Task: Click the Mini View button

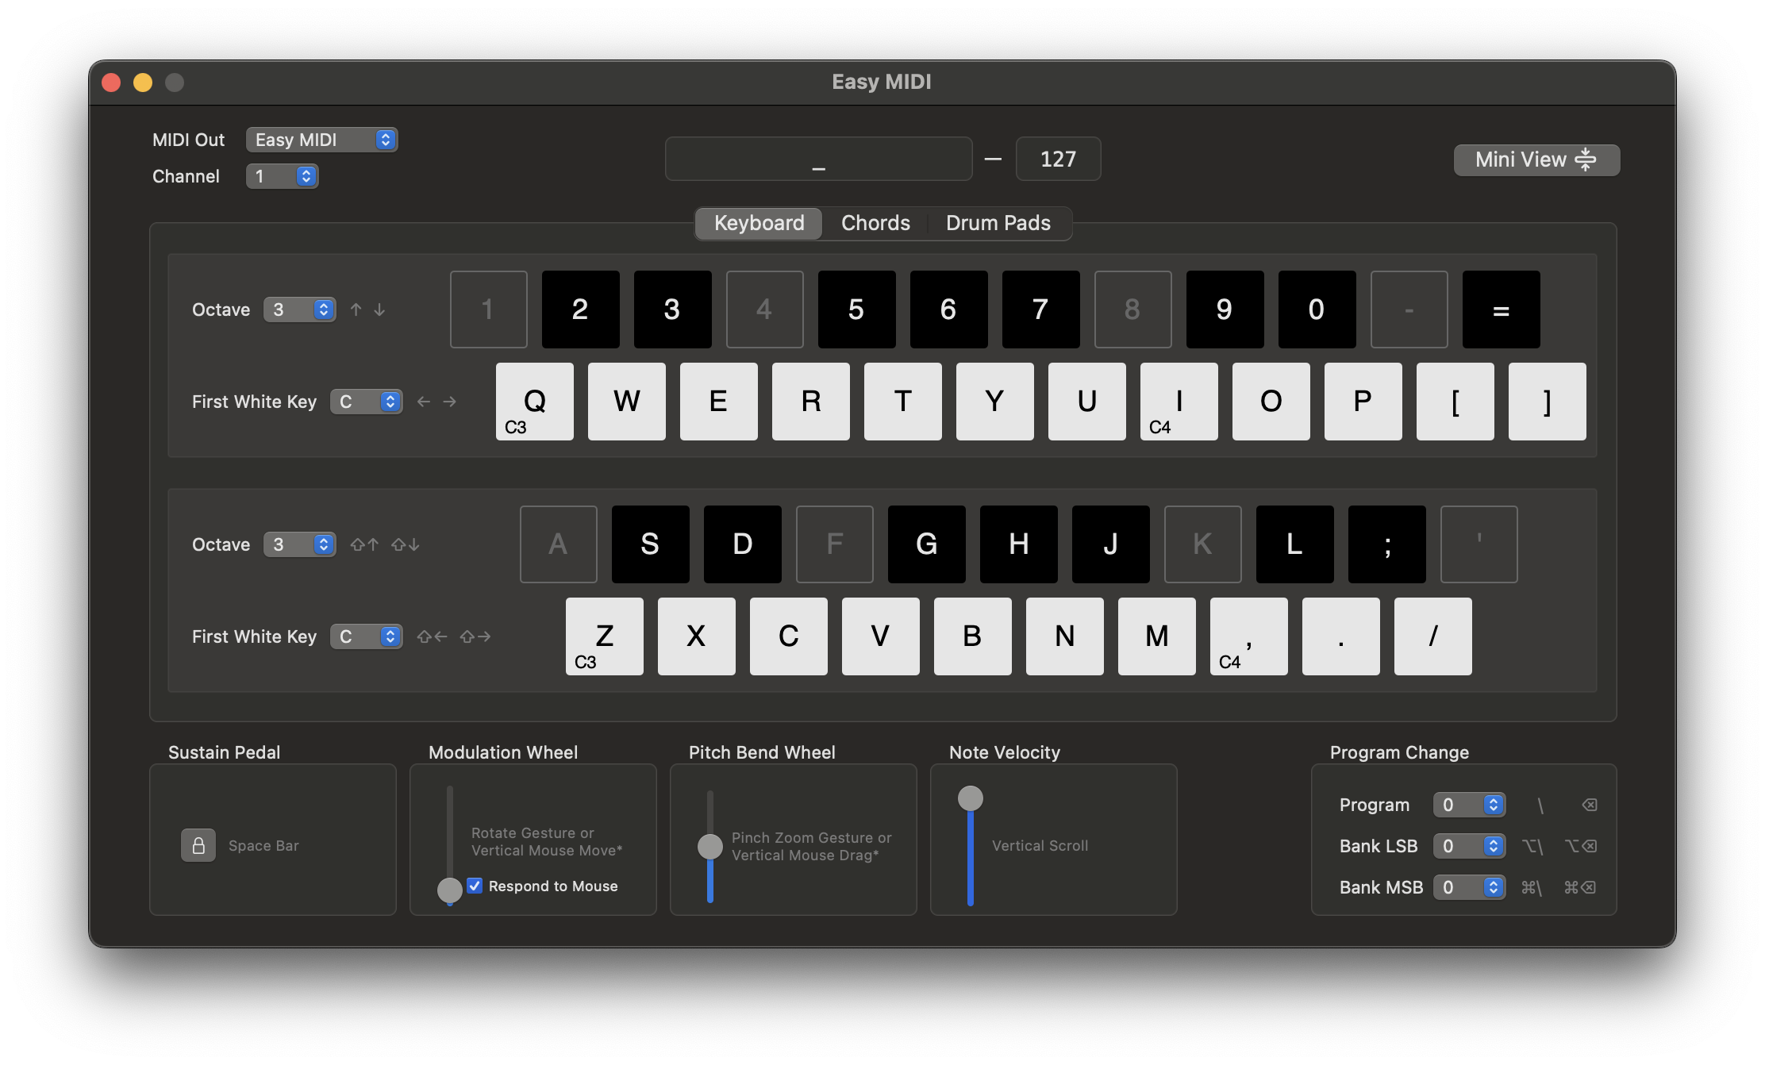Action: pyautogui.click(x=1536, y=160)
